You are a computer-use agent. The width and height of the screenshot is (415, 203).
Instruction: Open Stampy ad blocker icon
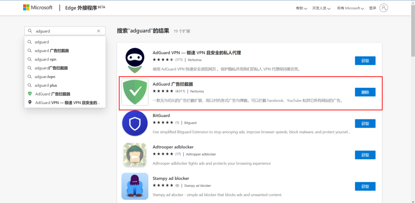pyautogui.click(x=135, y=186)
